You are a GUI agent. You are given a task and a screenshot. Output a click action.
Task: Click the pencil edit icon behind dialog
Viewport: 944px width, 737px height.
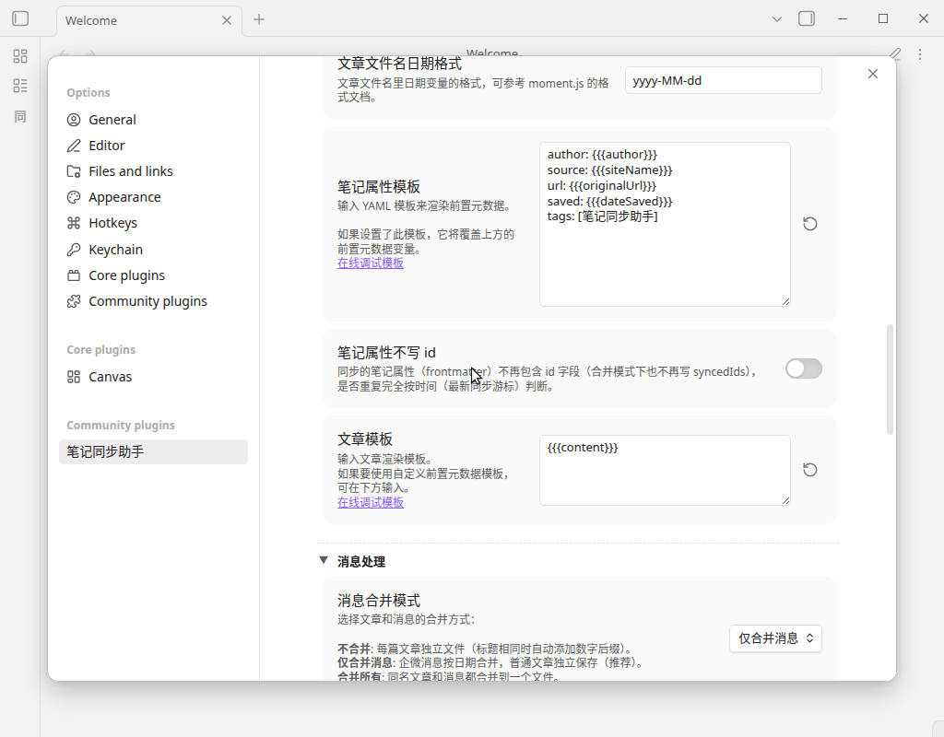tap(895, 54)
